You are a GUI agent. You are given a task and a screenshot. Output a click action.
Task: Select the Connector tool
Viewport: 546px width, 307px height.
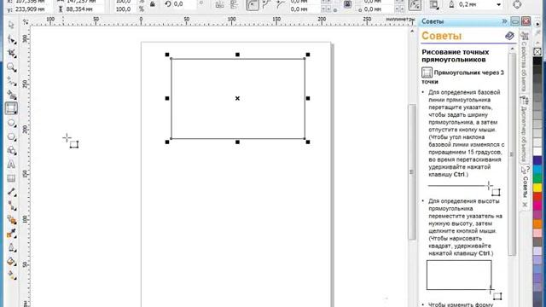pos(11,206)
